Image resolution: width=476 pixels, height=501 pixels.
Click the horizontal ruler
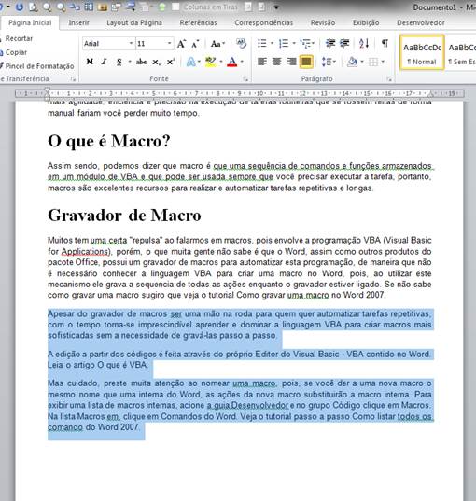click(240, 93)
